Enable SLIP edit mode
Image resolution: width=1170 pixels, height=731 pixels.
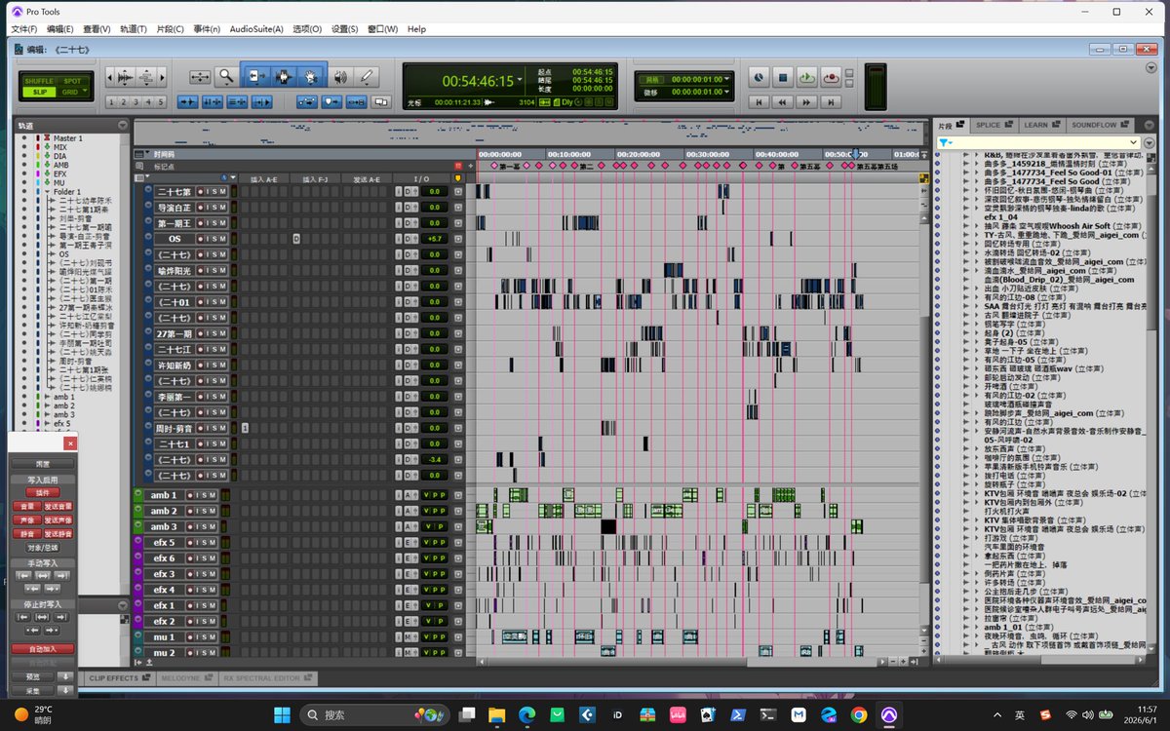(39, 92)
